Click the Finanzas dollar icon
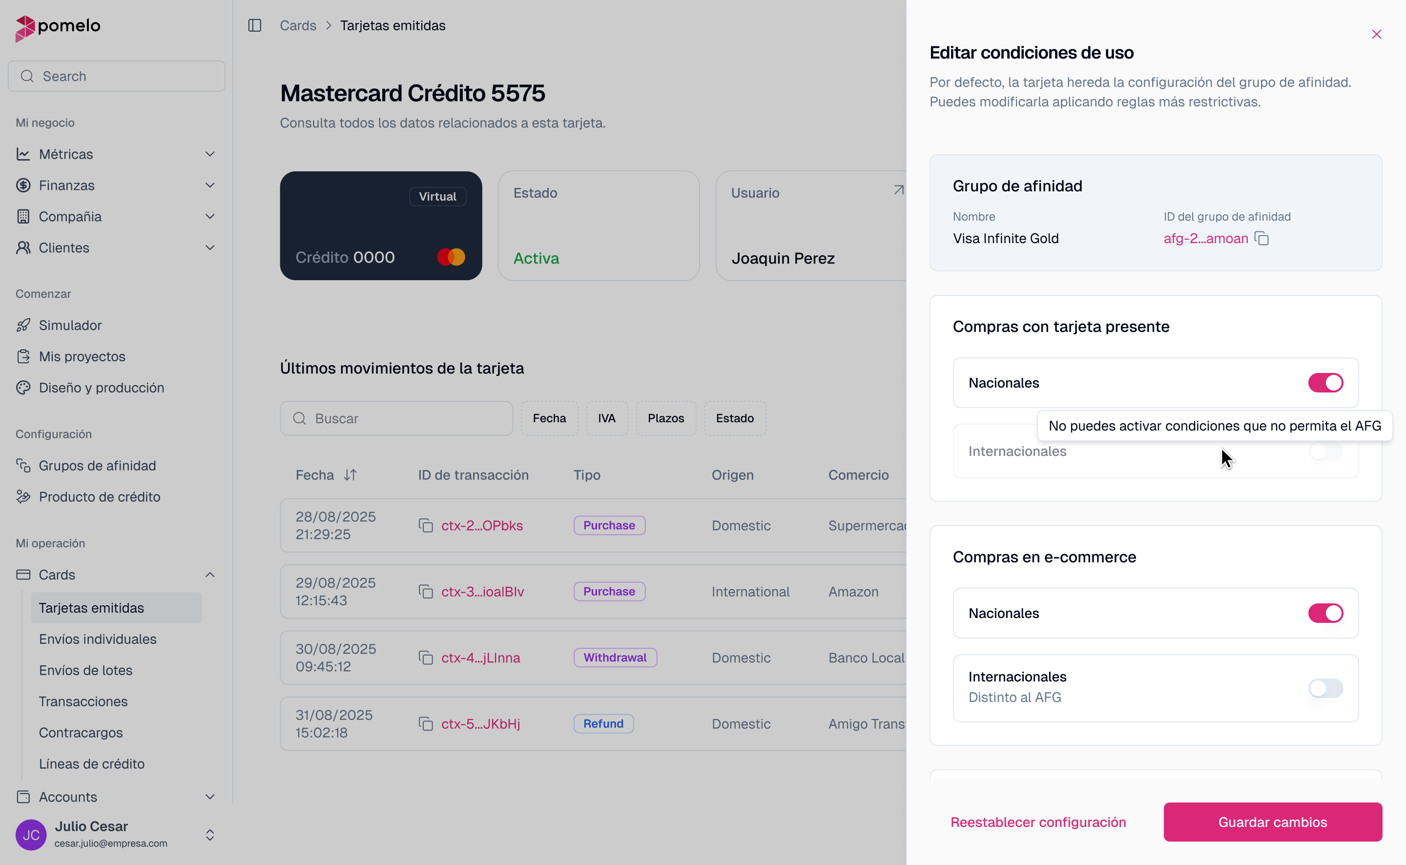The image size is (1406, 865). 23,185
